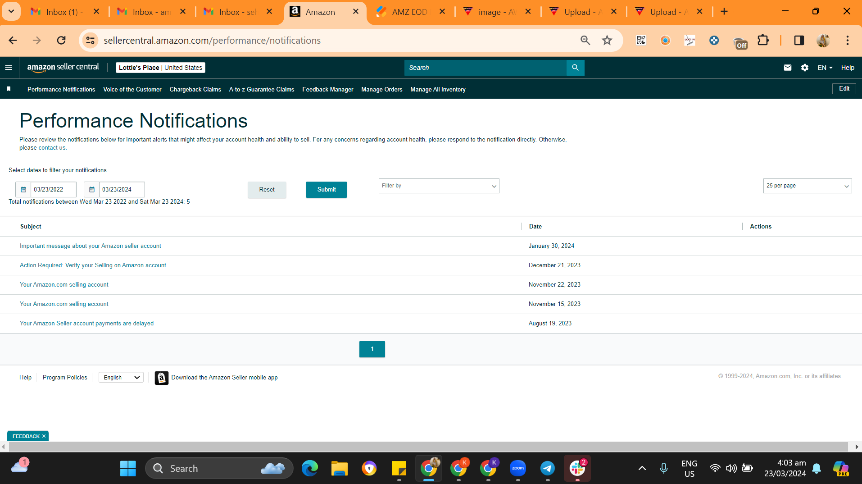
Task: Open Sticky Notes from taskbar
Action: [x=399, y=469]
